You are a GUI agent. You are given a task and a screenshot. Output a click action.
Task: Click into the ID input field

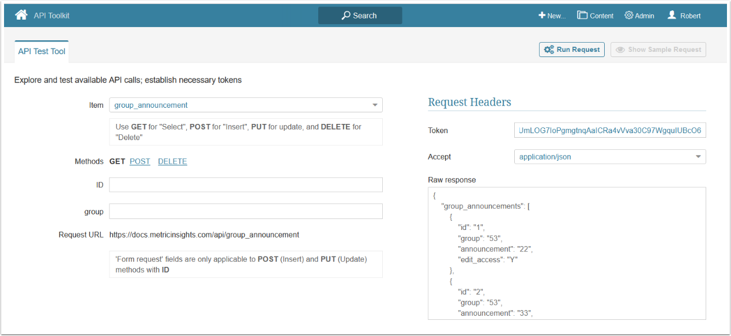pos(246,184)
